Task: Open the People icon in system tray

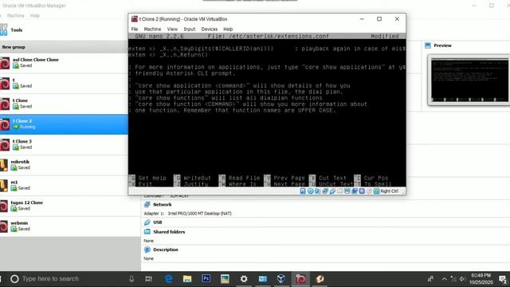Action: 430,279
